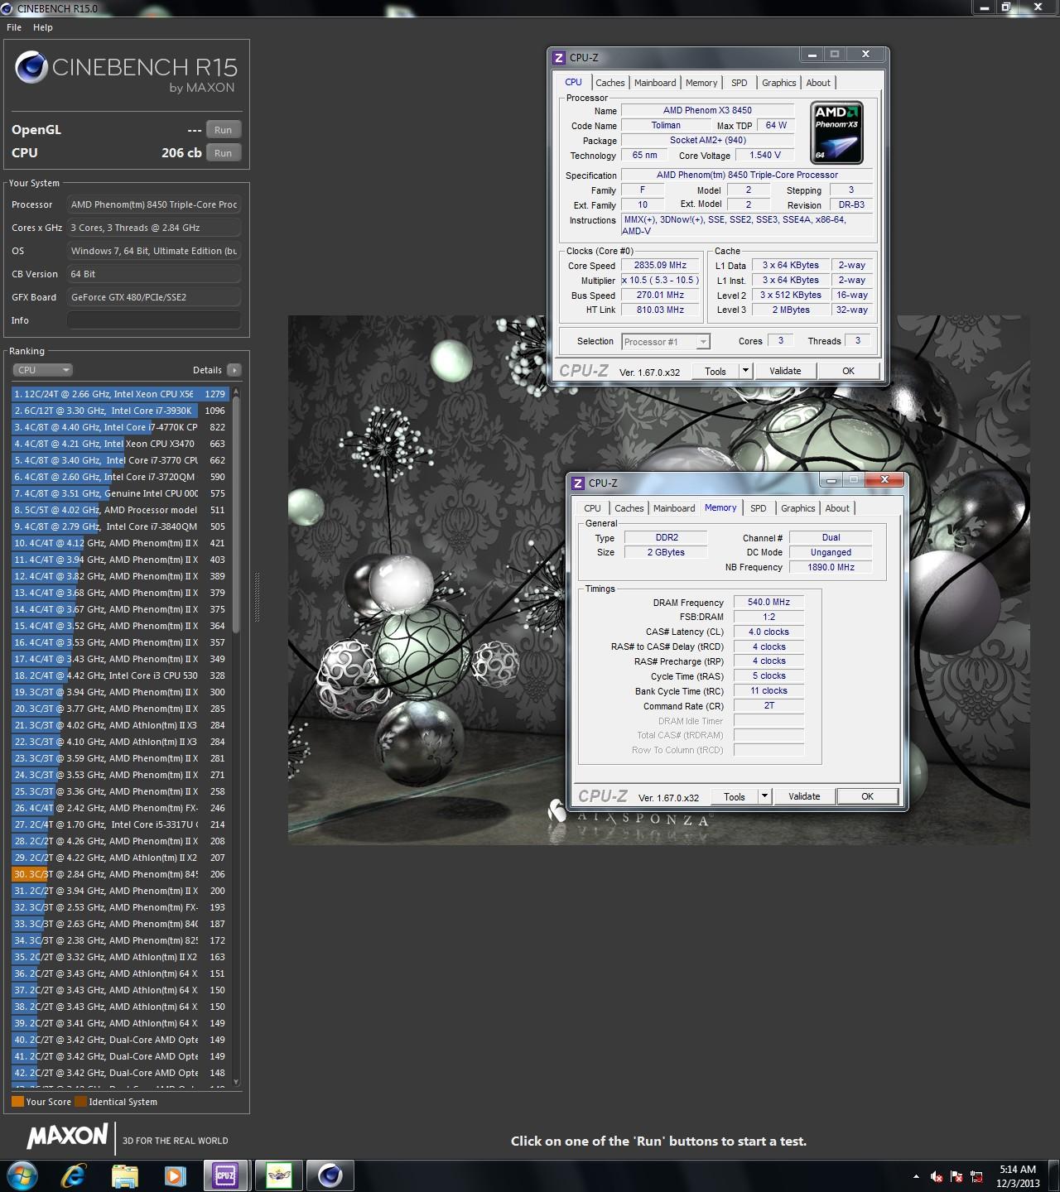Viewport: 1060px width, 1192px height.
Task: Select ranking row 3 i7-4770K score 822
Action: 120,427
